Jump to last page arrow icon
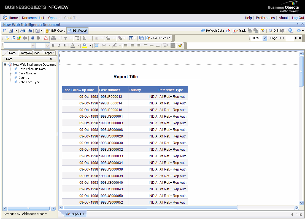Screen dimensions: 305x219 click(x=300, y=38)
